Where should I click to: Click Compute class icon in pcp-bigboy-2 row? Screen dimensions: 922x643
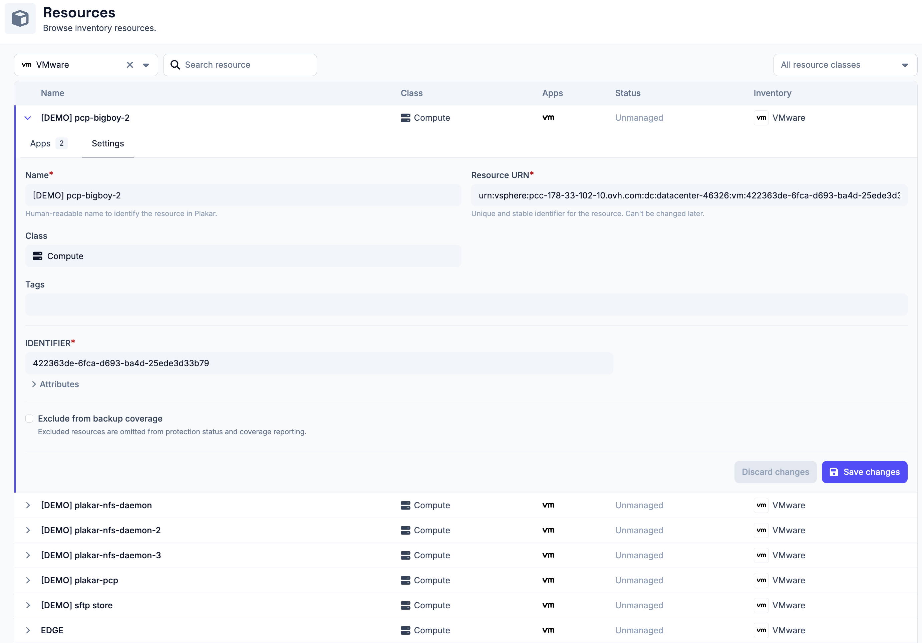tap(405, 118)
